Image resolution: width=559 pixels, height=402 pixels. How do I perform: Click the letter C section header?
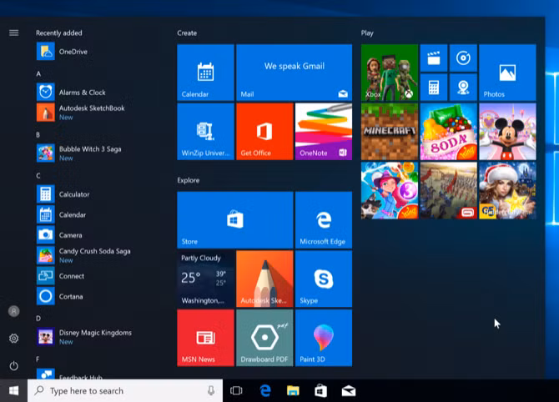click(x=38, y=176)
